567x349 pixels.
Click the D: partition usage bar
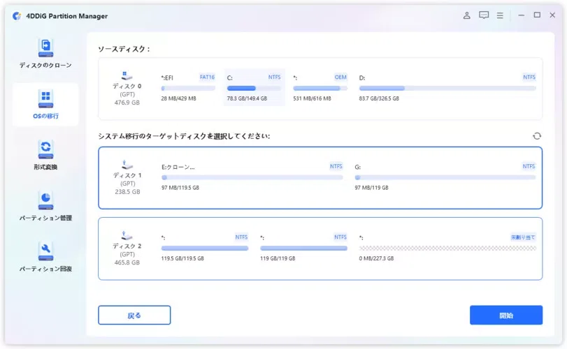pyautogui.click(x=447, y=88)
